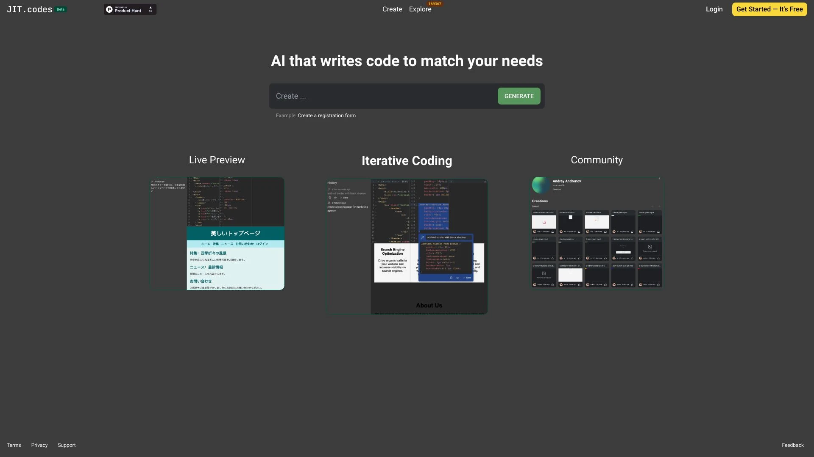Click the right arrow beside Latest in Creations
Viewport: 814px width, 457px height.
660,206
